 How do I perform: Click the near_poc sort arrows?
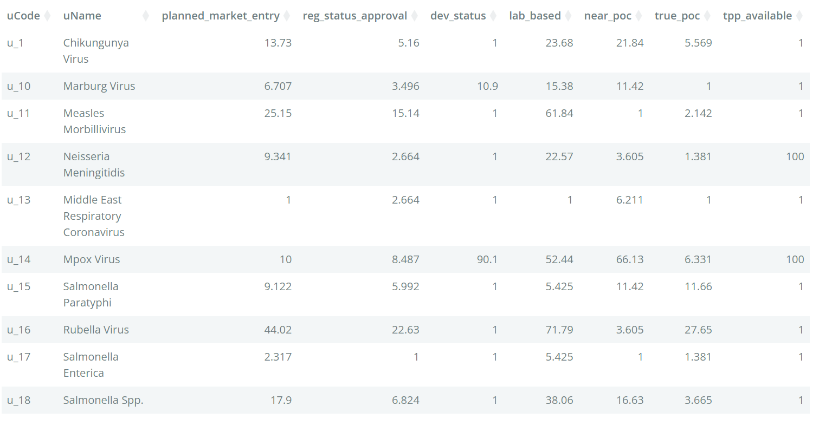(639, 16)
